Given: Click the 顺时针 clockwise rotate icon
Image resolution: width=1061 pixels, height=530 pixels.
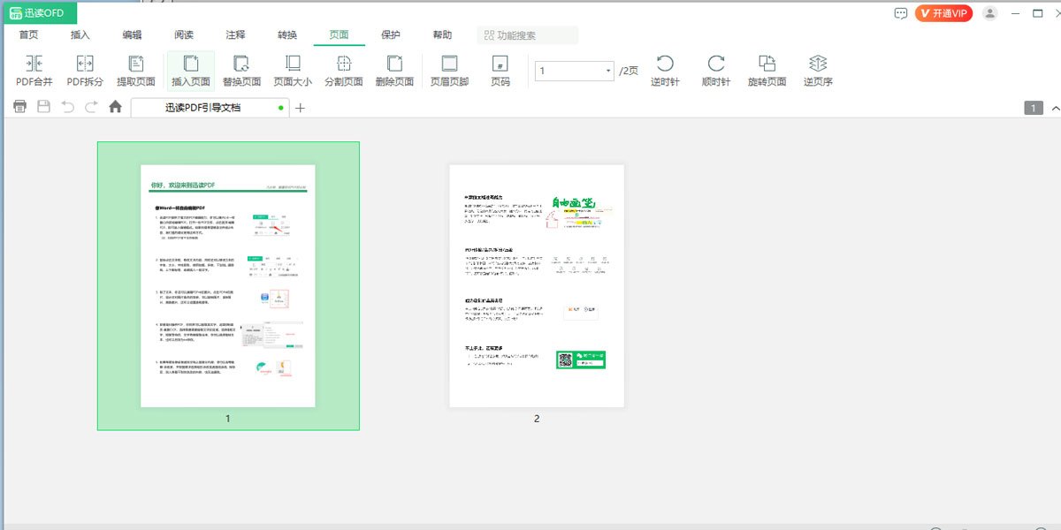Looking at the screenshot, I should [x=716, y=64].
